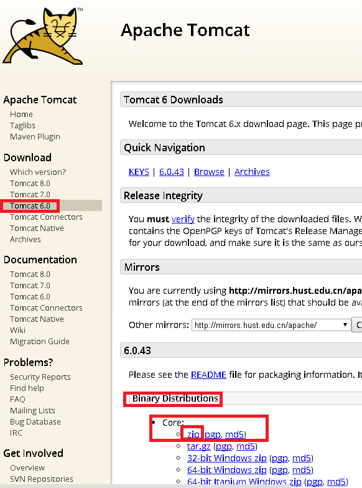This screenshot has width=362, height=488.
Task: Select Tomcat 8.0 under Download
Action: click(x=30, y=183)
